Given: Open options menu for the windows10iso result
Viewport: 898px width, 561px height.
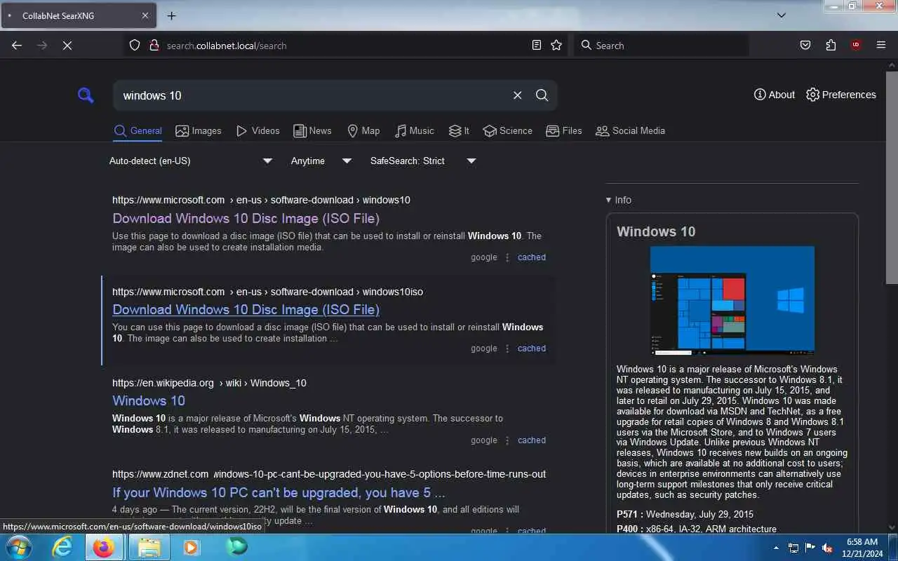Looking at the screenshot, I should [507, 349].
